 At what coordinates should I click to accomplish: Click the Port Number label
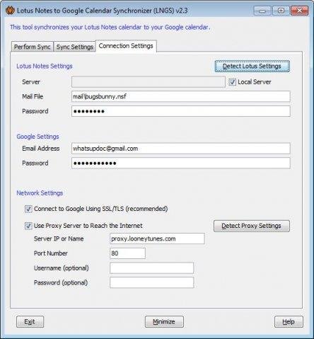click(51, 253)
